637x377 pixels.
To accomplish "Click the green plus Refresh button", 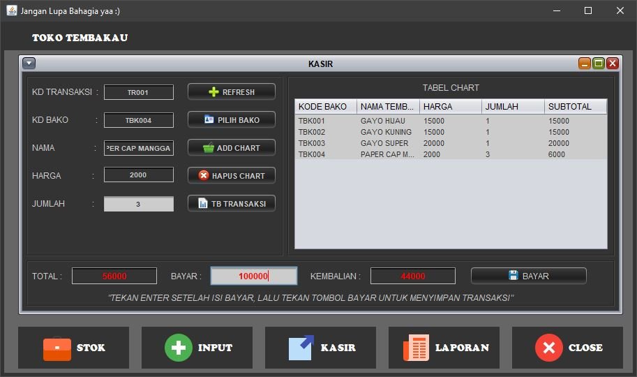I will [x=231, y=92].
